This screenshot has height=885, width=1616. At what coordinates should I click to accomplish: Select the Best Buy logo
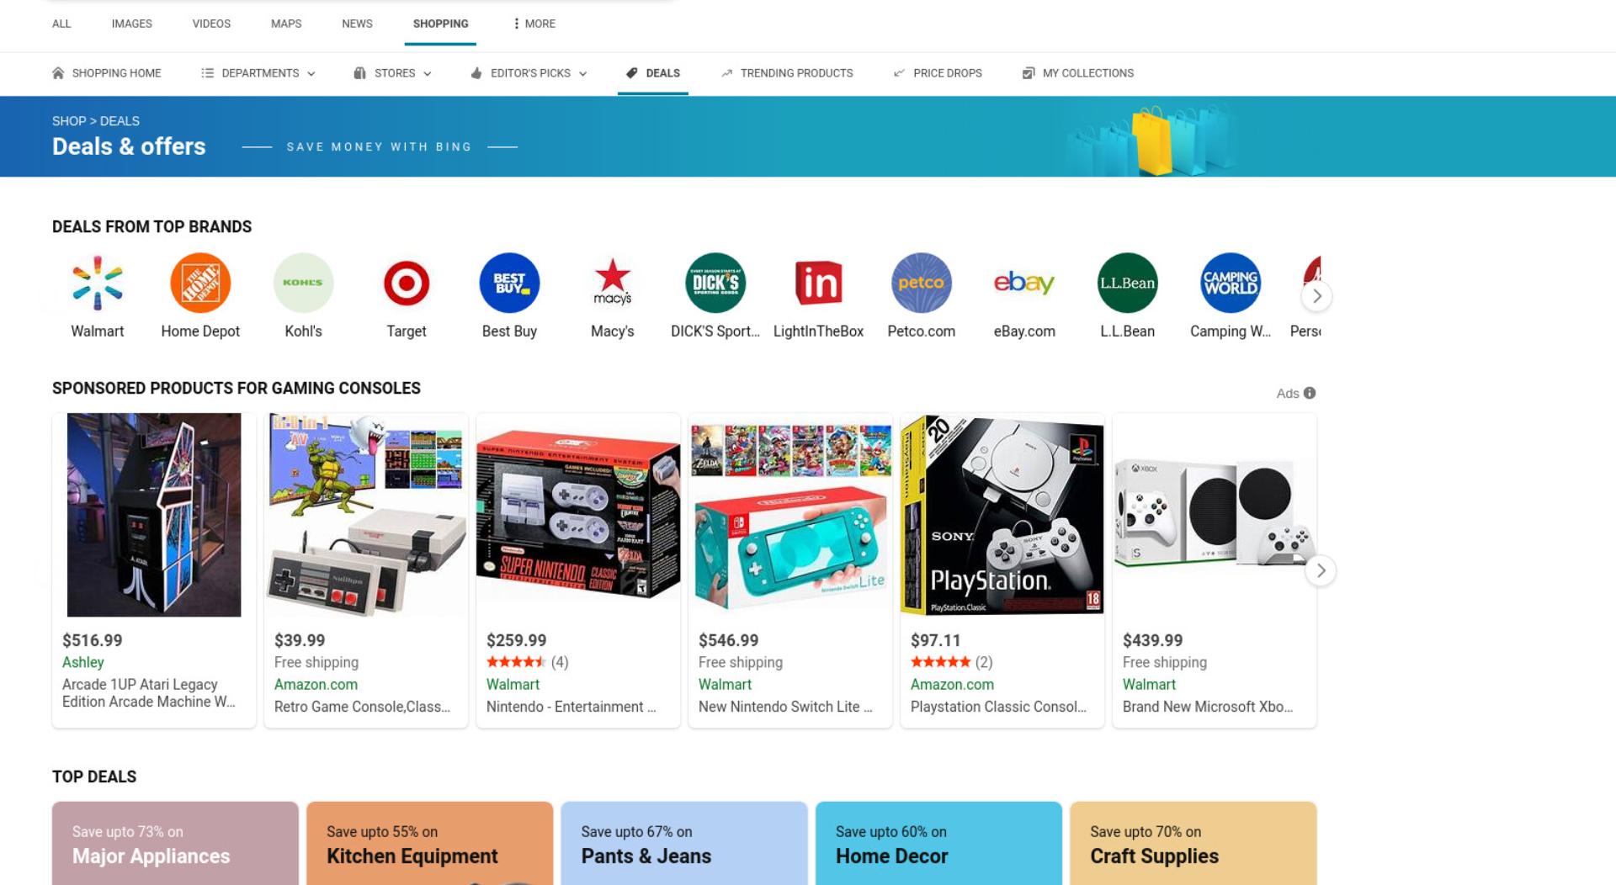509,283
